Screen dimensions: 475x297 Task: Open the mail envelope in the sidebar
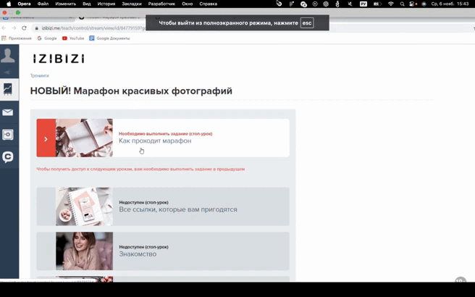coord(8,112)
